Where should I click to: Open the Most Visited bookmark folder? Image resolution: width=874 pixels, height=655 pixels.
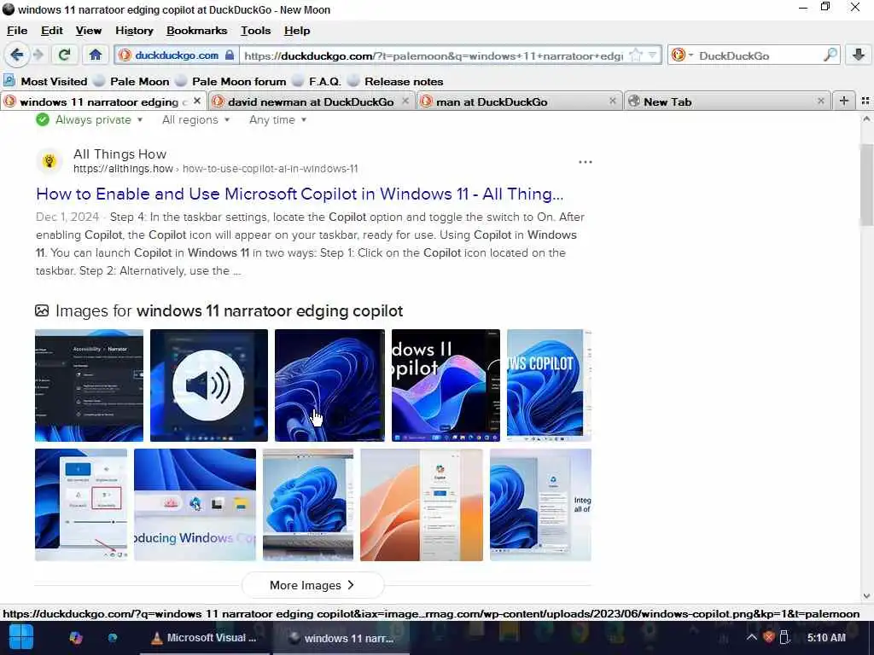tap(46, 81)
